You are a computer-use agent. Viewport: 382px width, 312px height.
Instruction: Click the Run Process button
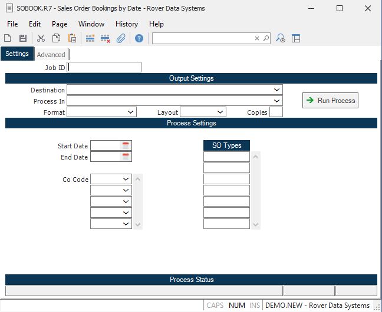[330, 101]
